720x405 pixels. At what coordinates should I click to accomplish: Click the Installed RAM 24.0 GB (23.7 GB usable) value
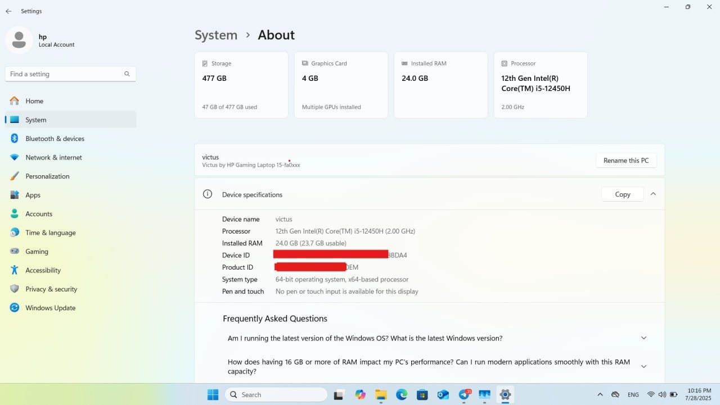[x=311, y=243]
